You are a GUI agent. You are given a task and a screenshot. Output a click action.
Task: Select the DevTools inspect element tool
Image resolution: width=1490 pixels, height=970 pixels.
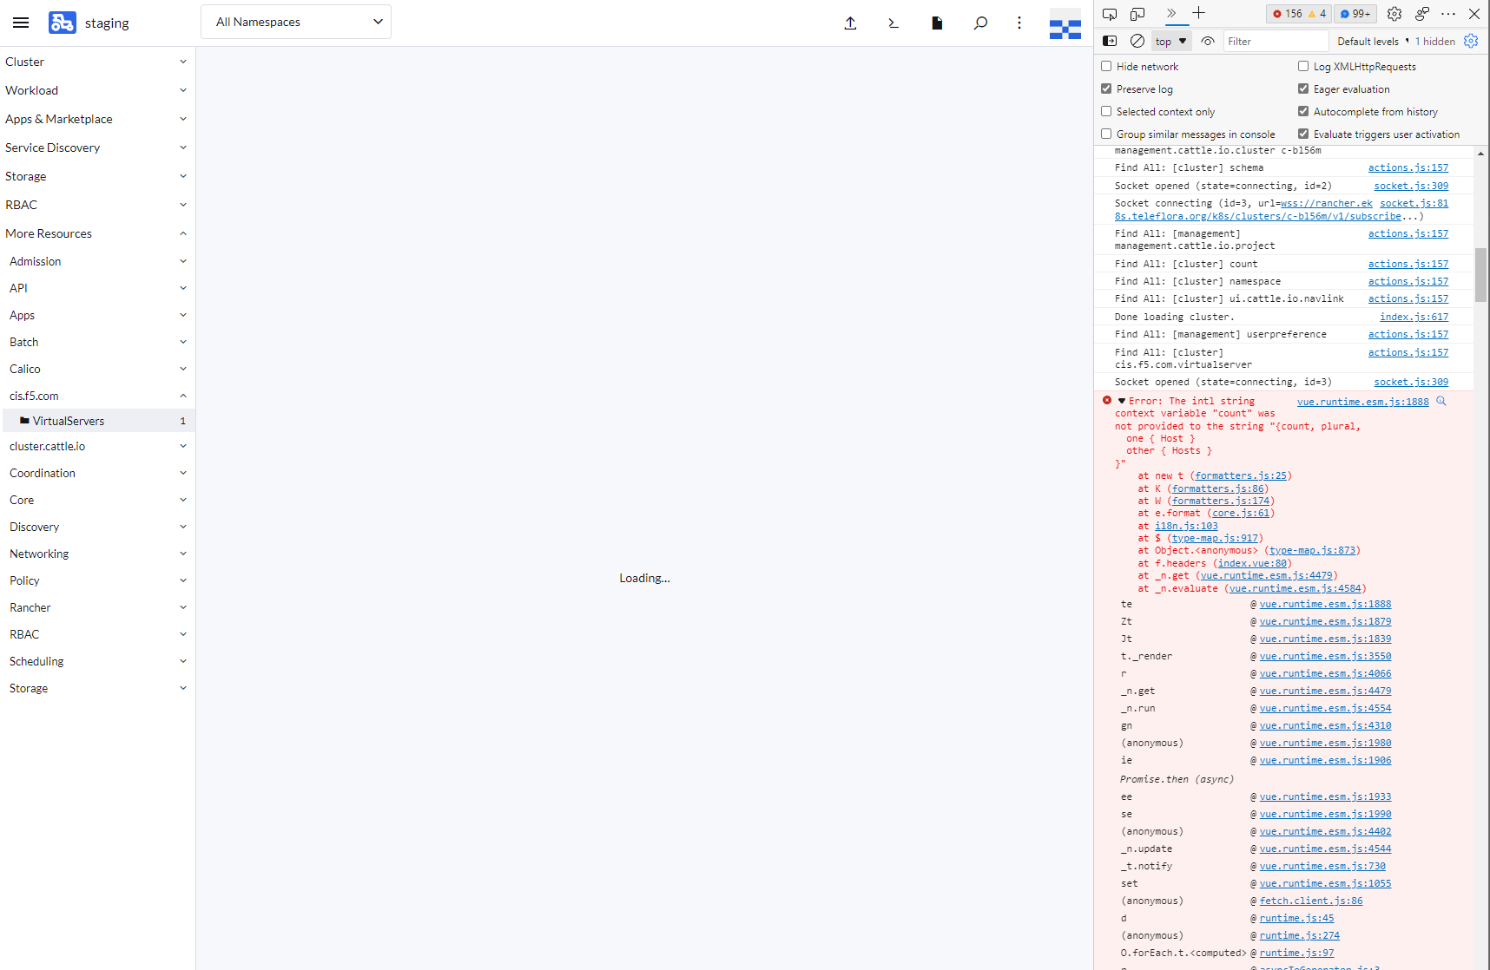click(x=1109, y=14)
